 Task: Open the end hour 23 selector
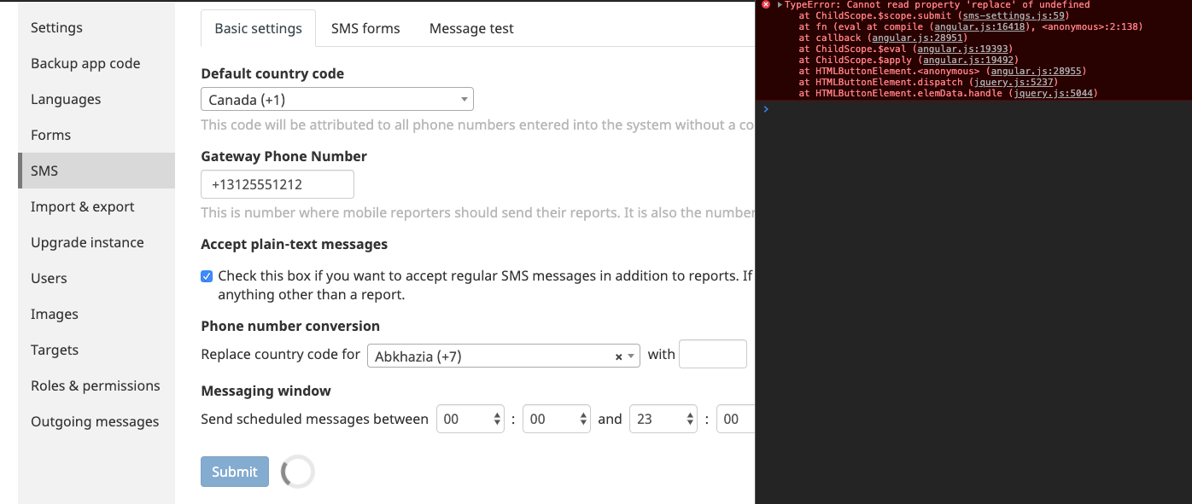663,419
